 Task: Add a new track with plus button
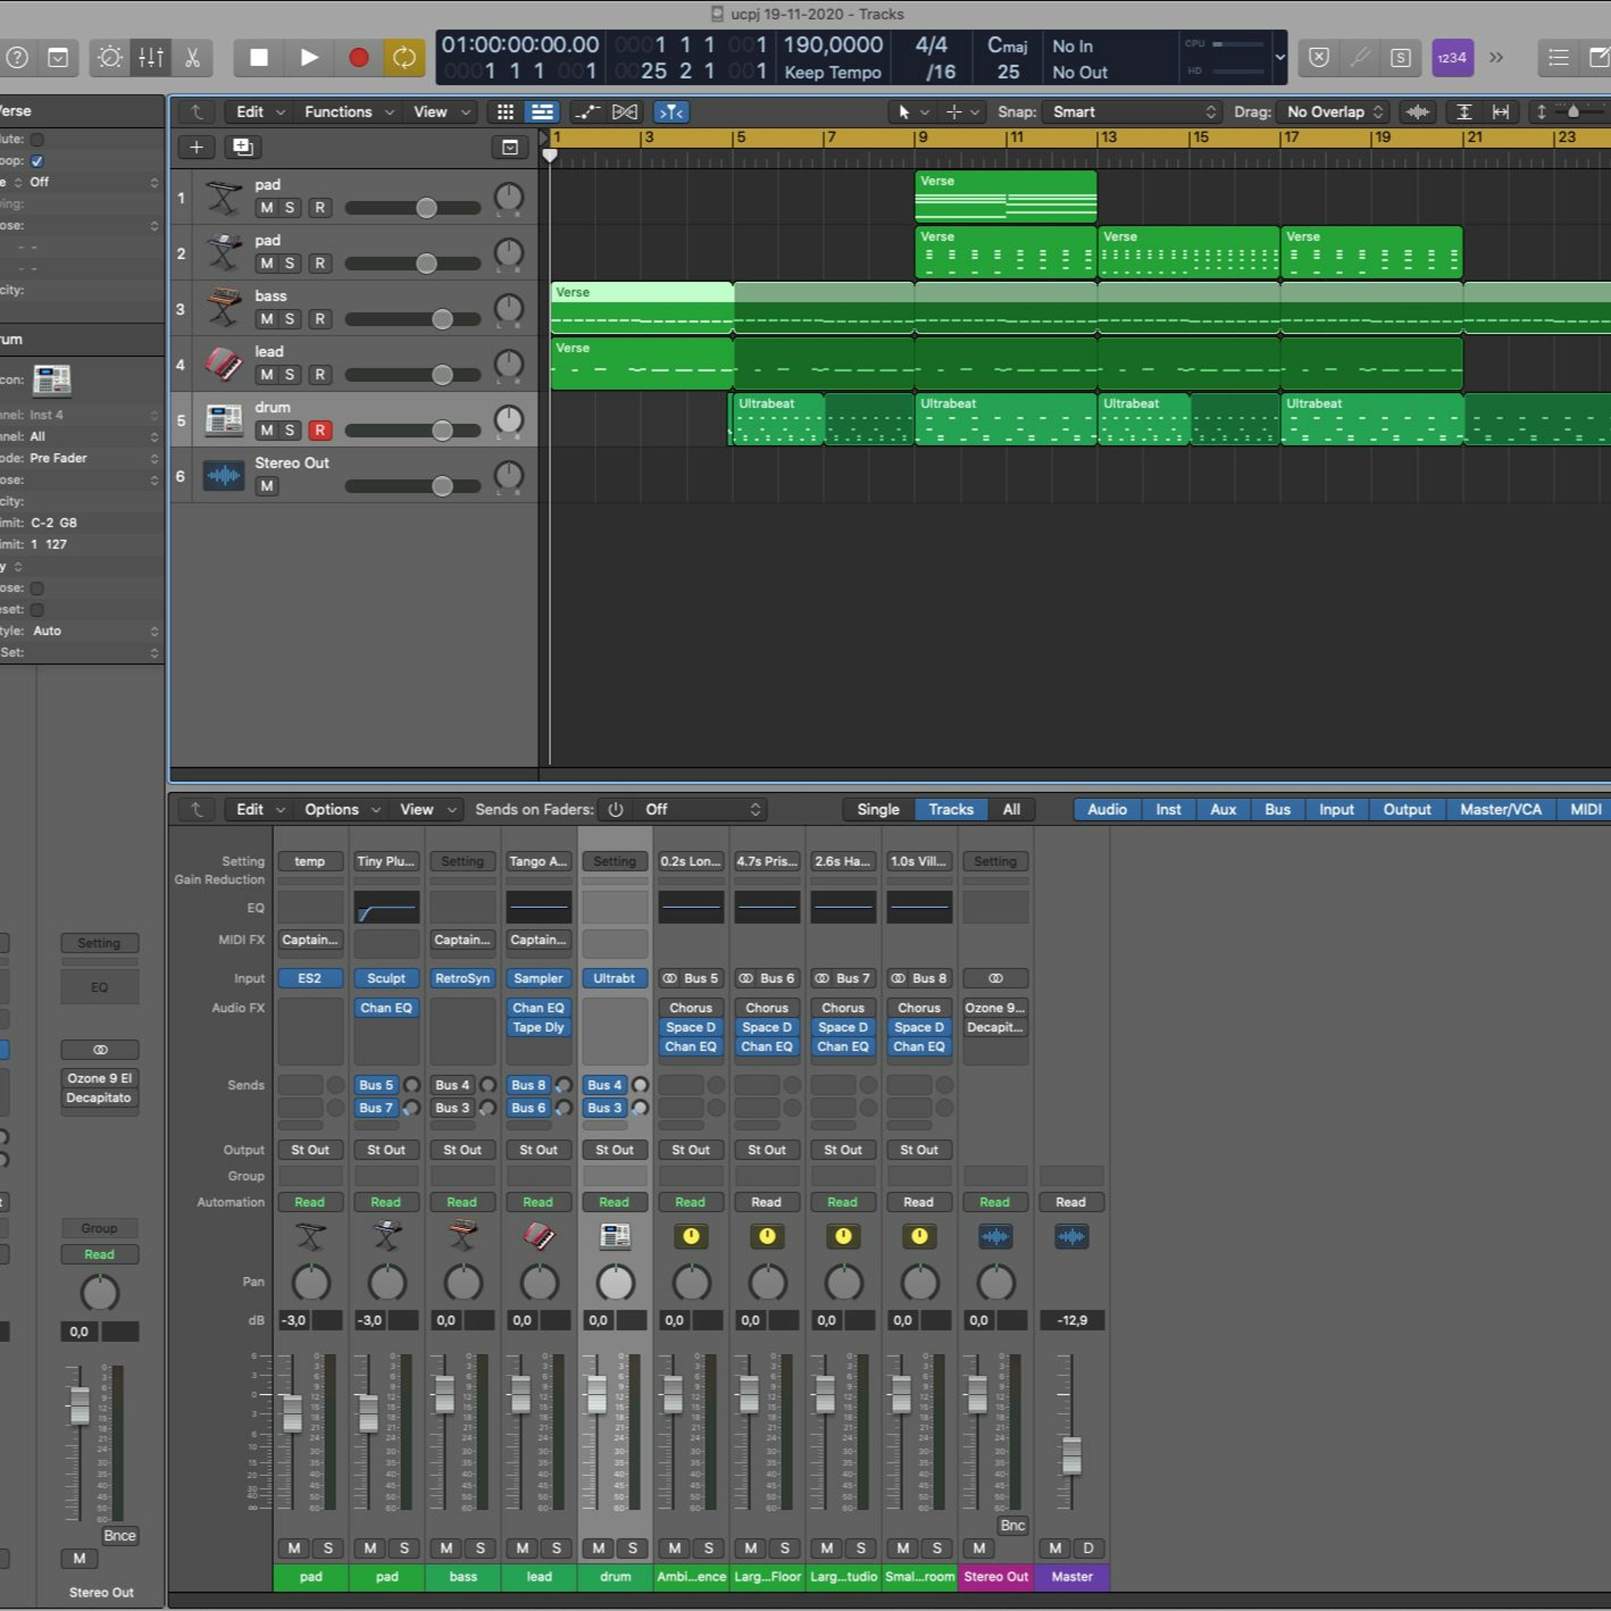click(x=197, y=148)
